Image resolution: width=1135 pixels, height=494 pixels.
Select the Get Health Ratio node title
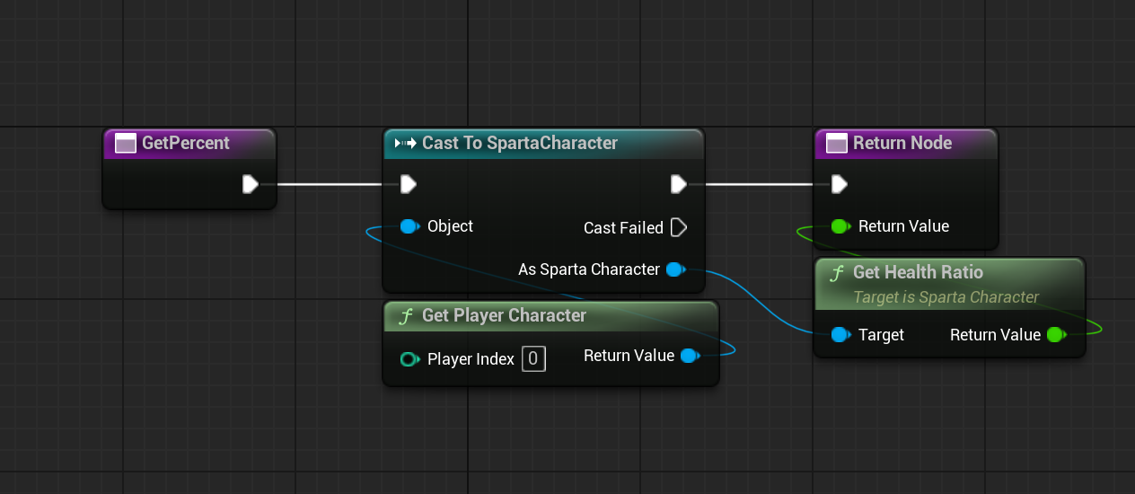(x=918, y=272)
